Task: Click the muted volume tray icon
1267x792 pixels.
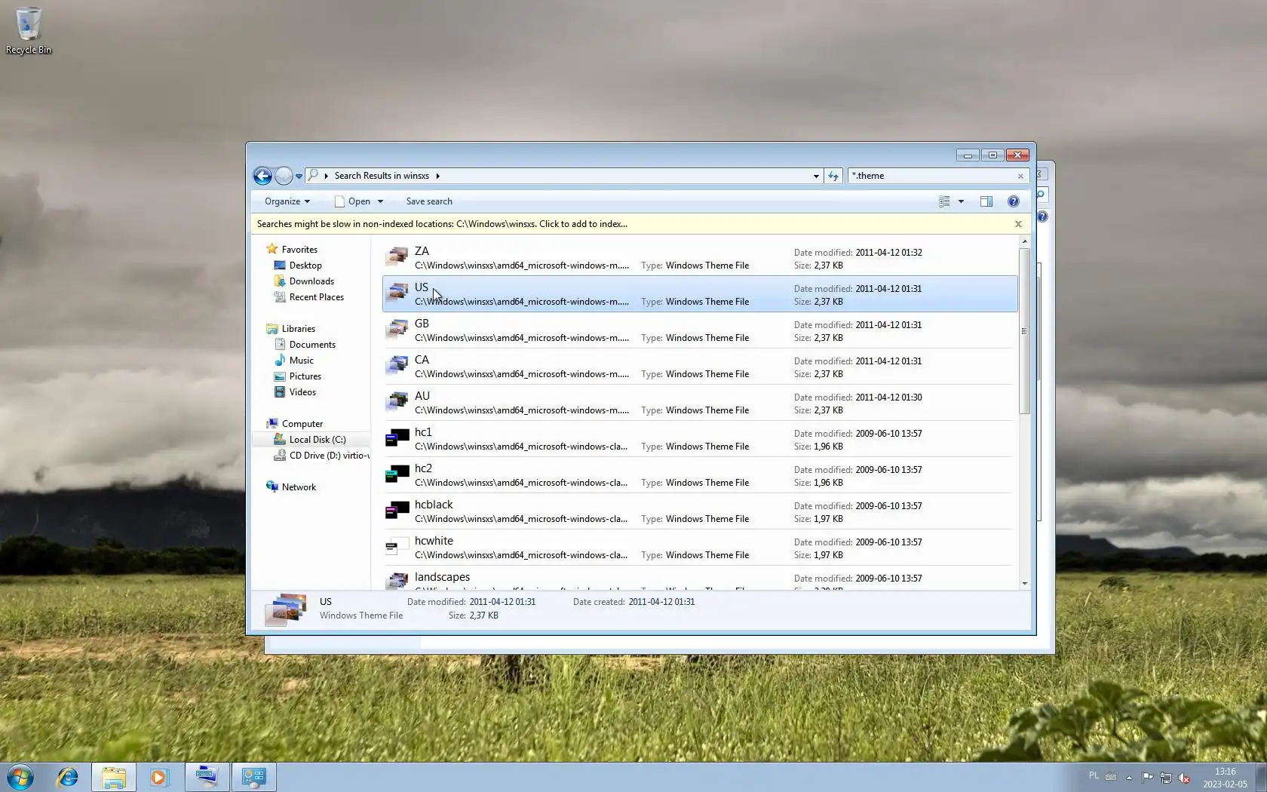Action: [x=1184, y=777]
